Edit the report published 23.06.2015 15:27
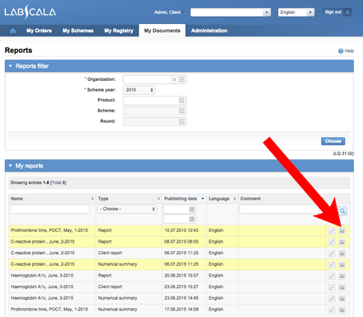This screenshot has height=317, width=363. click(332, 287)
